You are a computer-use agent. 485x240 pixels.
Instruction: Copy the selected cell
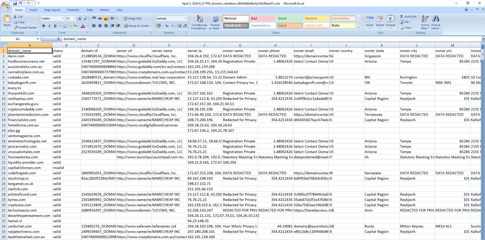pyautogui.click(x=19, y=22)
